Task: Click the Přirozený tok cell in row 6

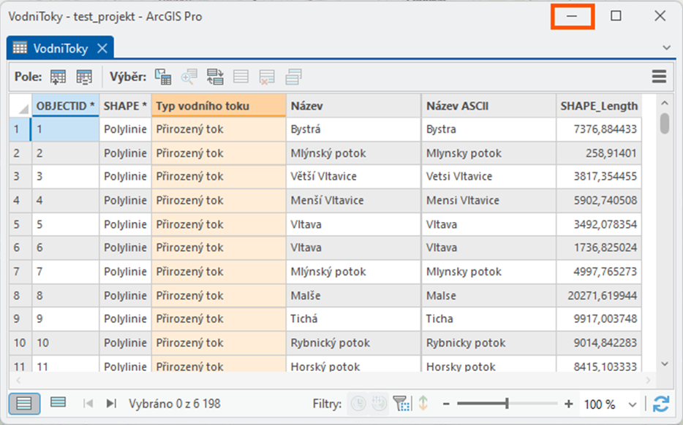Action: tap(219, 248)
